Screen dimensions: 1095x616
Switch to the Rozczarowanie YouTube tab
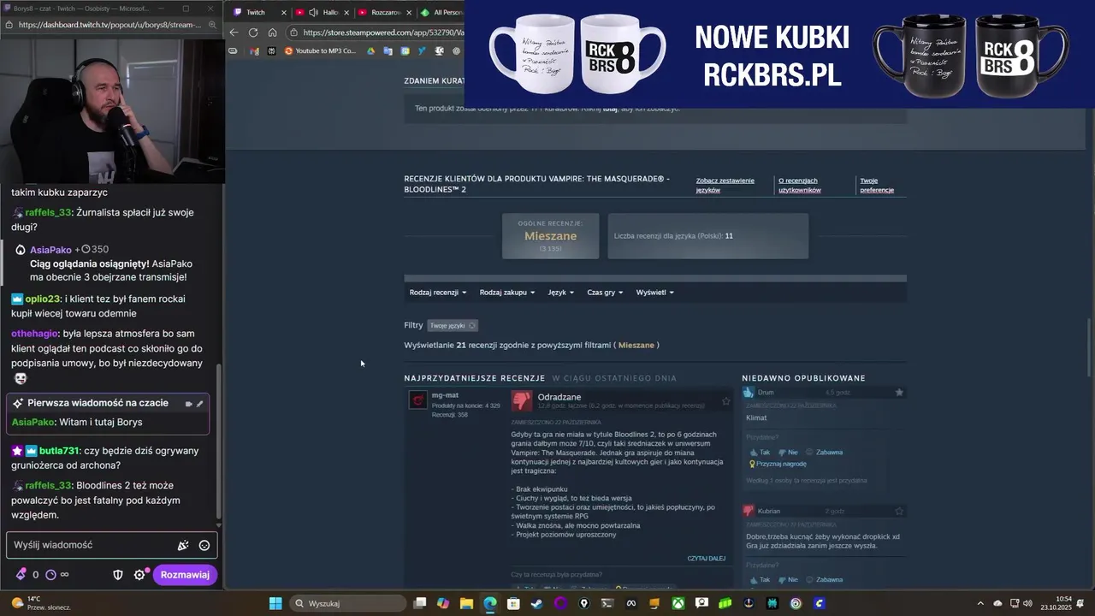[x=383, y=13]
